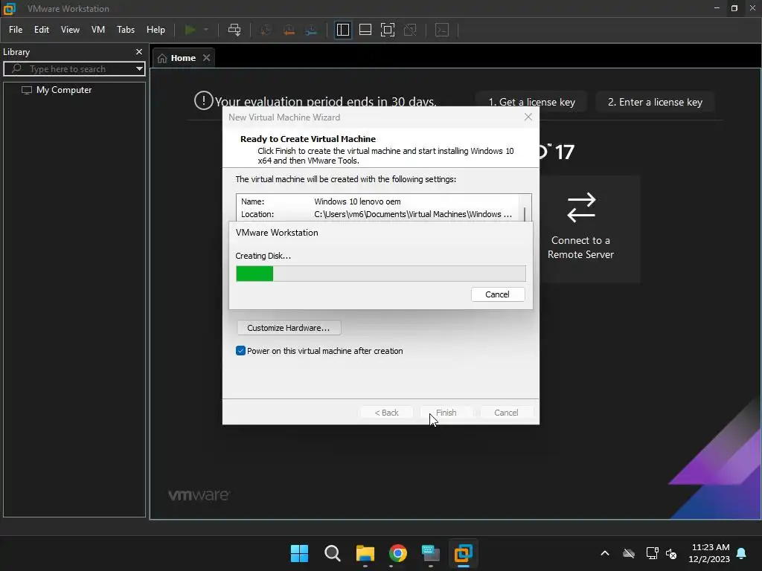Click the full screen mode icon
Image resolution: width=762 pixels, height=571 pixels.
(x=387, y=30)
